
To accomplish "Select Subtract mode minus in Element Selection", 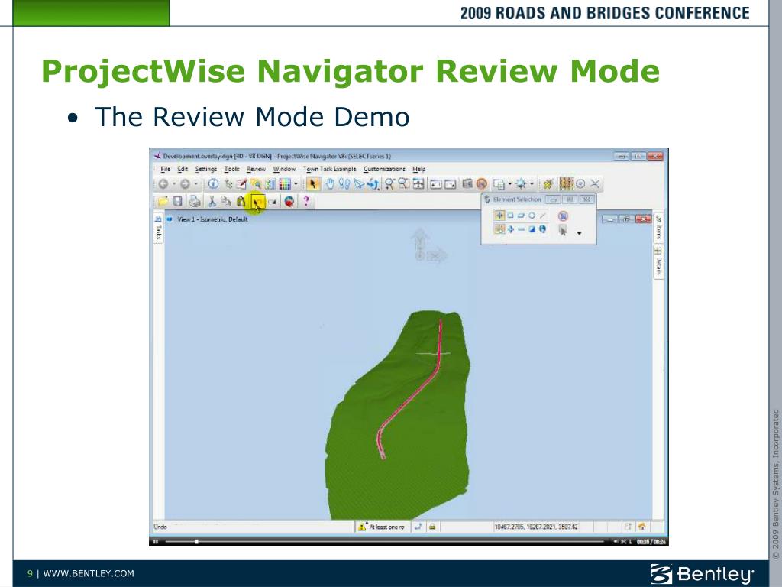I will click(521, 229).
